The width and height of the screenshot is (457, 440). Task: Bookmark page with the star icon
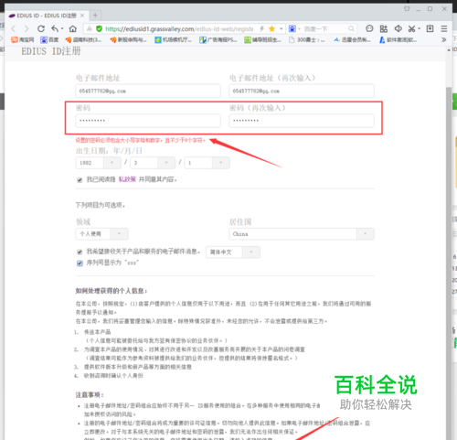(271, 29)
